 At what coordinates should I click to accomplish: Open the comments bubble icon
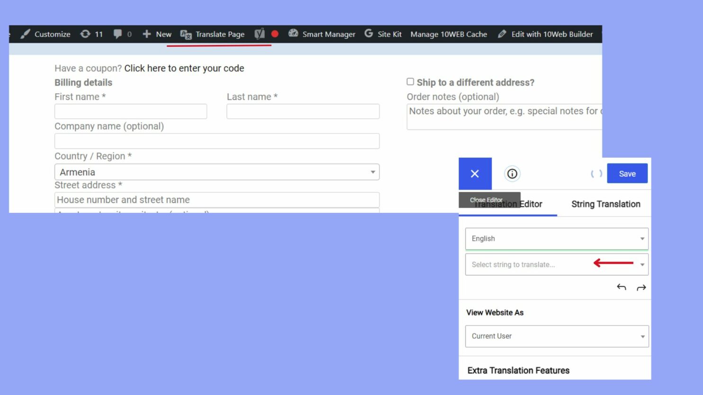118,34
